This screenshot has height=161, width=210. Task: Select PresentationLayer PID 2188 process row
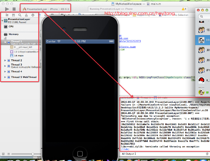20,21
